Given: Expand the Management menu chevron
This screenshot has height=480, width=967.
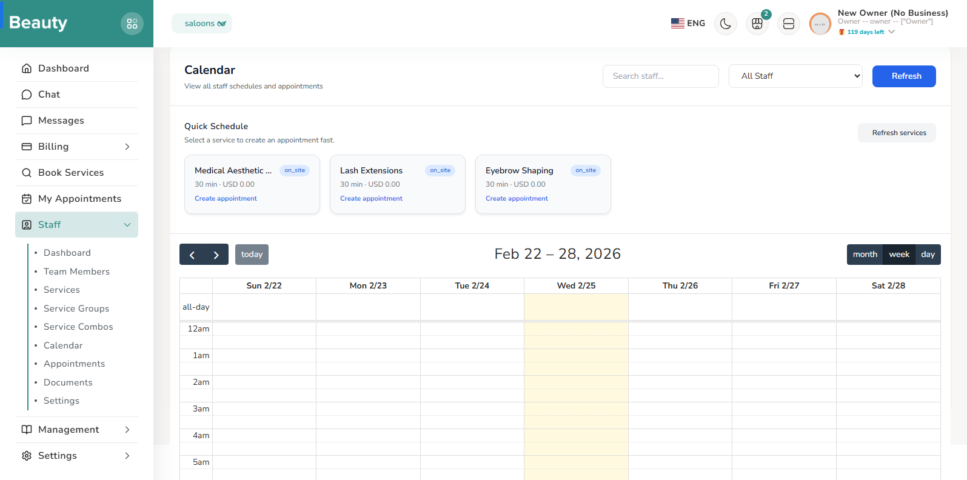Looking at the screenshot, I should click(x=127, y=430).
